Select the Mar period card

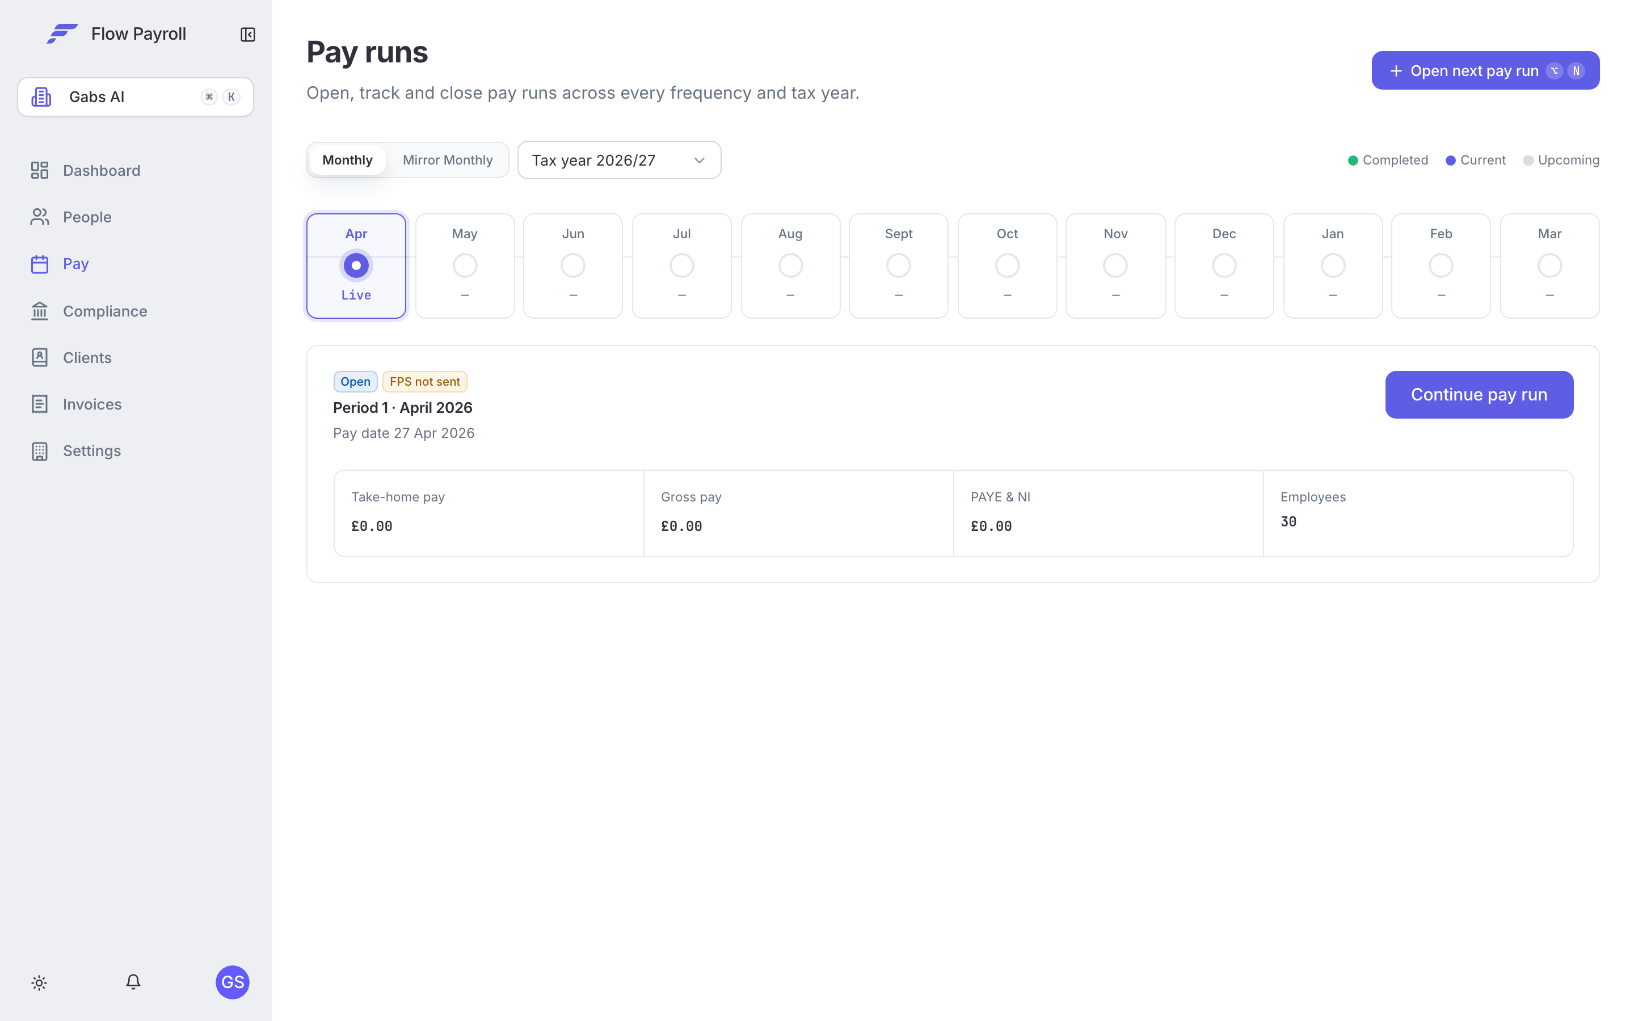pyautogui.click(x=1549, y=266)
